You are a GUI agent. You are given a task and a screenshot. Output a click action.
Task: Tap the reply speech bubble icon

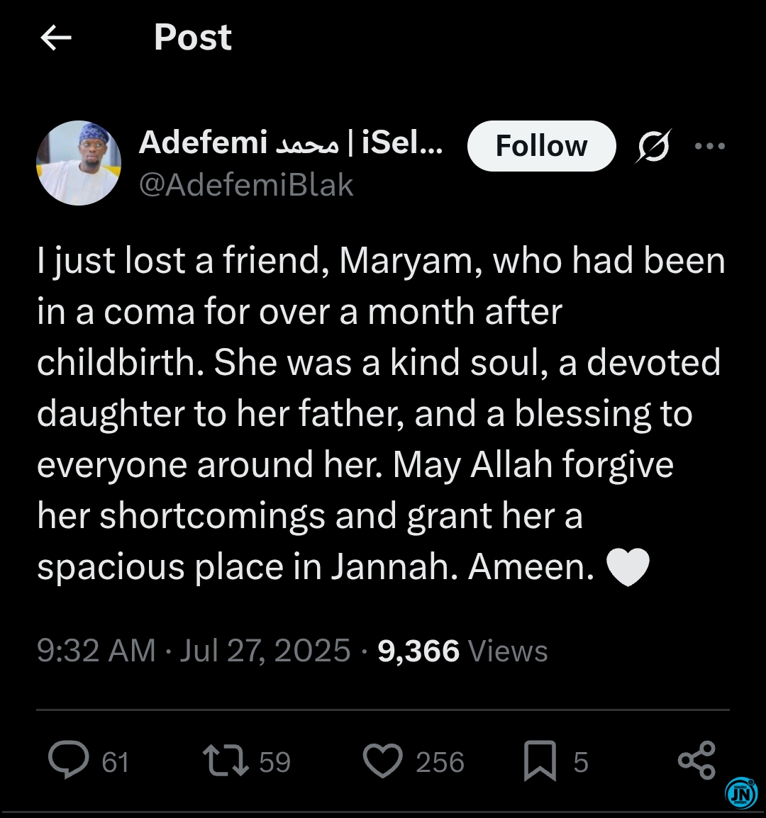pyautogui.click(x=68, y=760)
